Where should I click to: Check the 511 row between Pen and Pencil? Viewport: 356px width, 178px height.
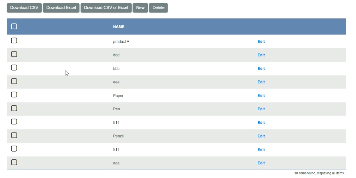14,122
